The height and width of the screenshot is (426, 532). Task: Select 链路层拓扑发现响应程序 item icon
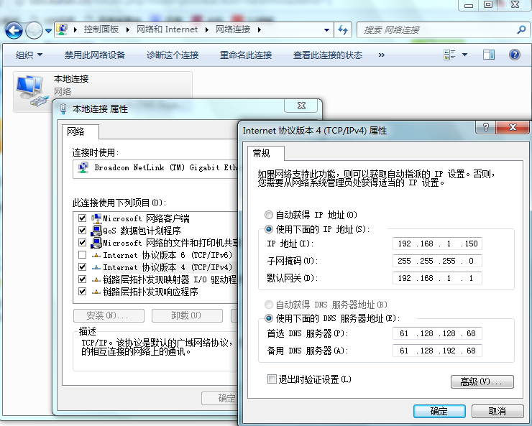click(96, 292)
